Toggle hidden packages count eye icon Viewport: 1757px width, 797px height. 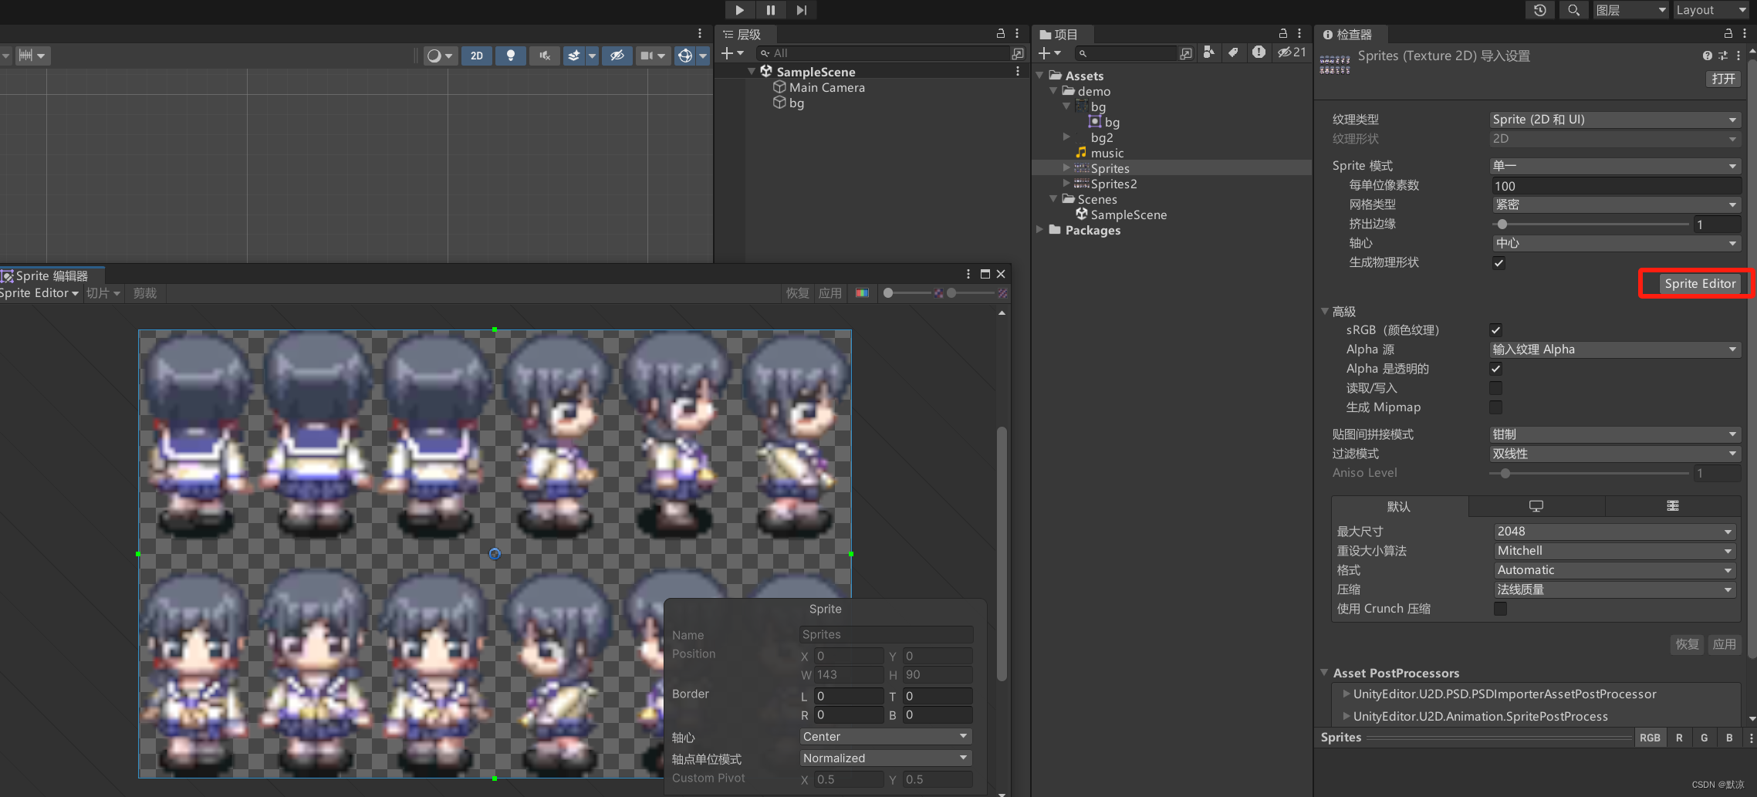1292,52
